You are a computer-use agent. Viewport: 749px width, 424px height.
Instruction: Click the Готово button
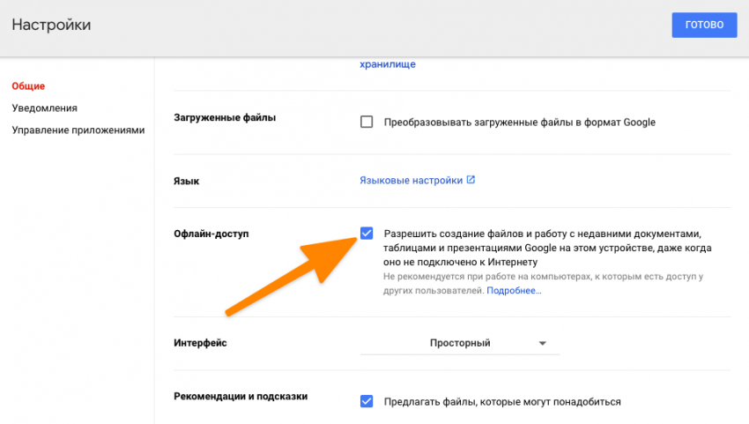703,25
